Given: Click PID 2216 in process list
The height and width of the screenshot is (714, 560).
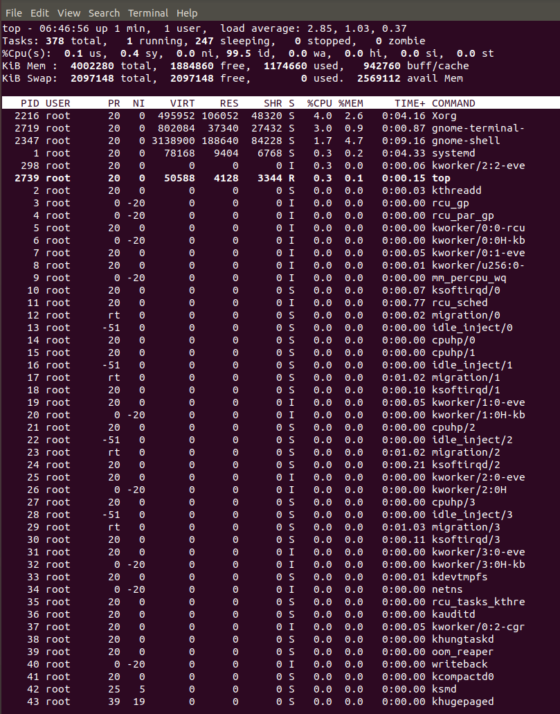Looking at the screenshot, I should coord(27,116).
